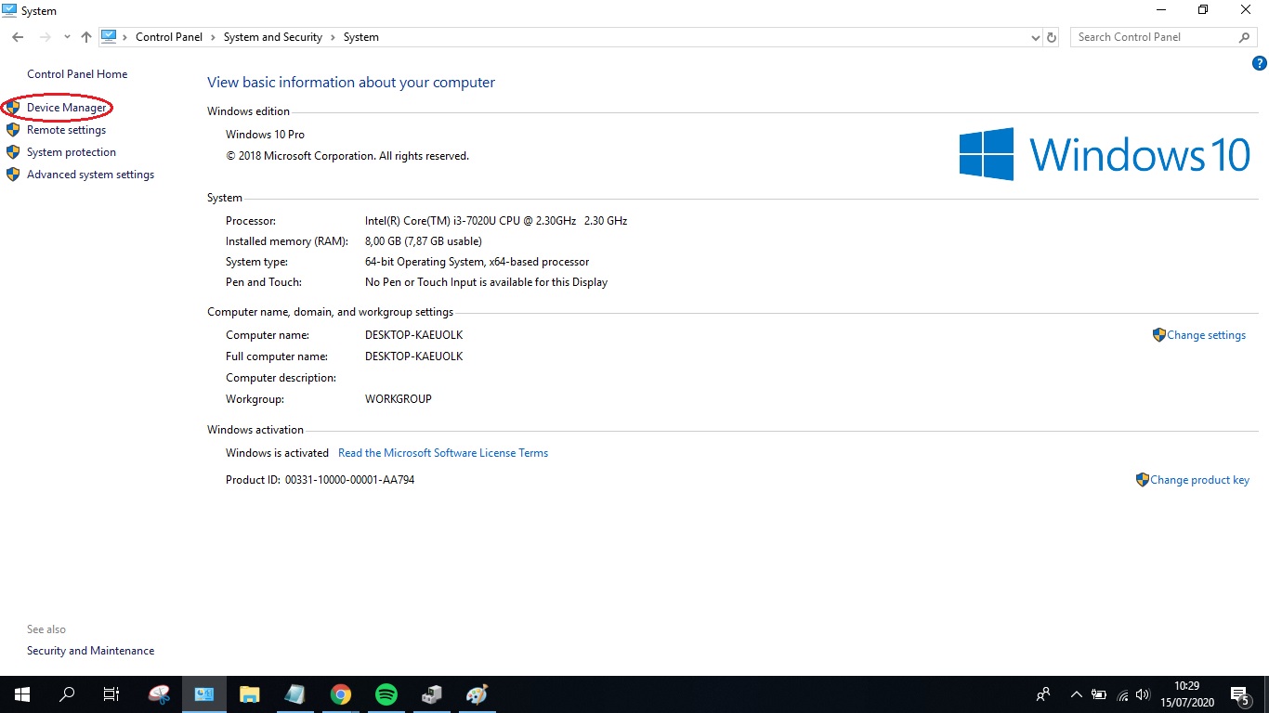This screenshot has width=1269, height=713.
Task: Click Change settings for computer name
Action: [x=1206, y=335]
